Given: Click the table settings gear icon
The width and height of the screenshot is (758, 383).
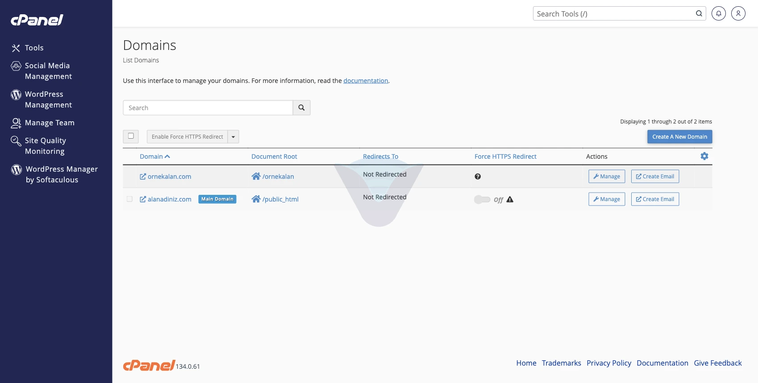Looking at the screenshot, I should (704, 156).
